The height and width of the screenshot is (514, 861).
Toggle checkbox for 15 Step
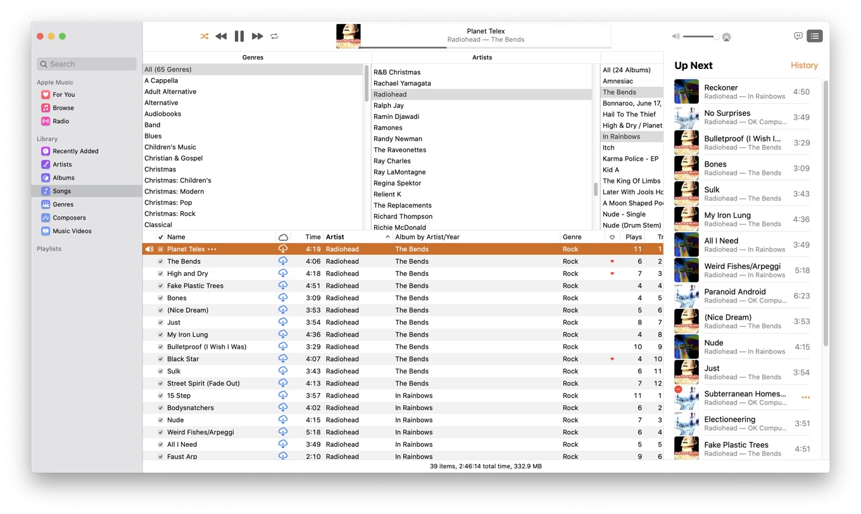point(160,396)
